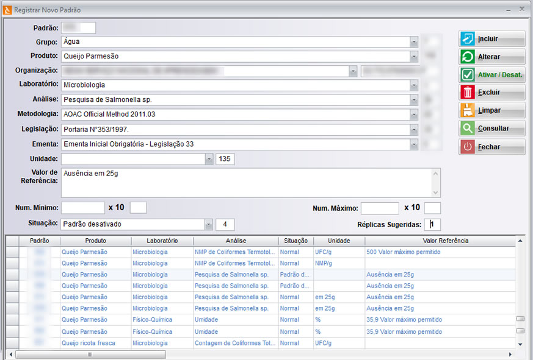The width and height of the screenshot is (533, 360).
Task: Click the Excluir button with trash icon
Action: 492,93
